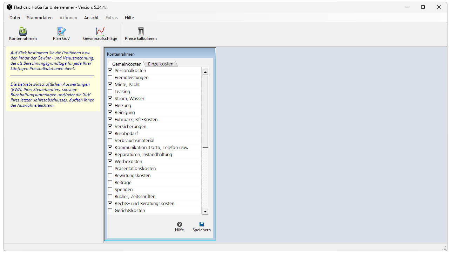
Task: Click the Preise kalkulieren calculator icon
Action: click(141, 31)
